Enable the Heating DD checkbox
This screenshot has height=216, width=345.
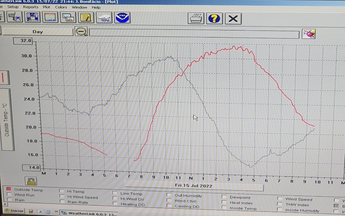point(115,204)
